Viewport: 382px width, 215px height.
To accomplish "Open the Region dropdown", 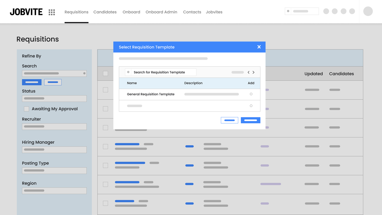I will pos(54,191).
